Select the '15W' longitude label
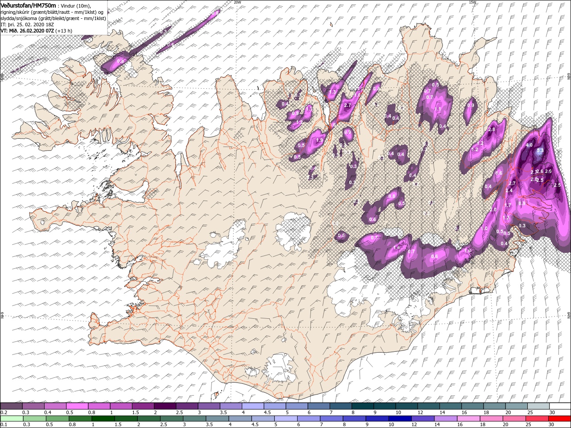The image size is (571, 428). [472, 2]
